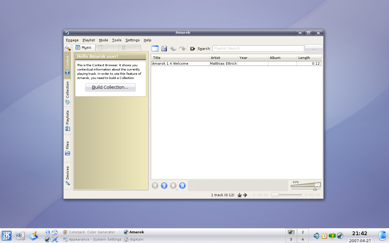Click the battery power tray icon

[332, 236]
